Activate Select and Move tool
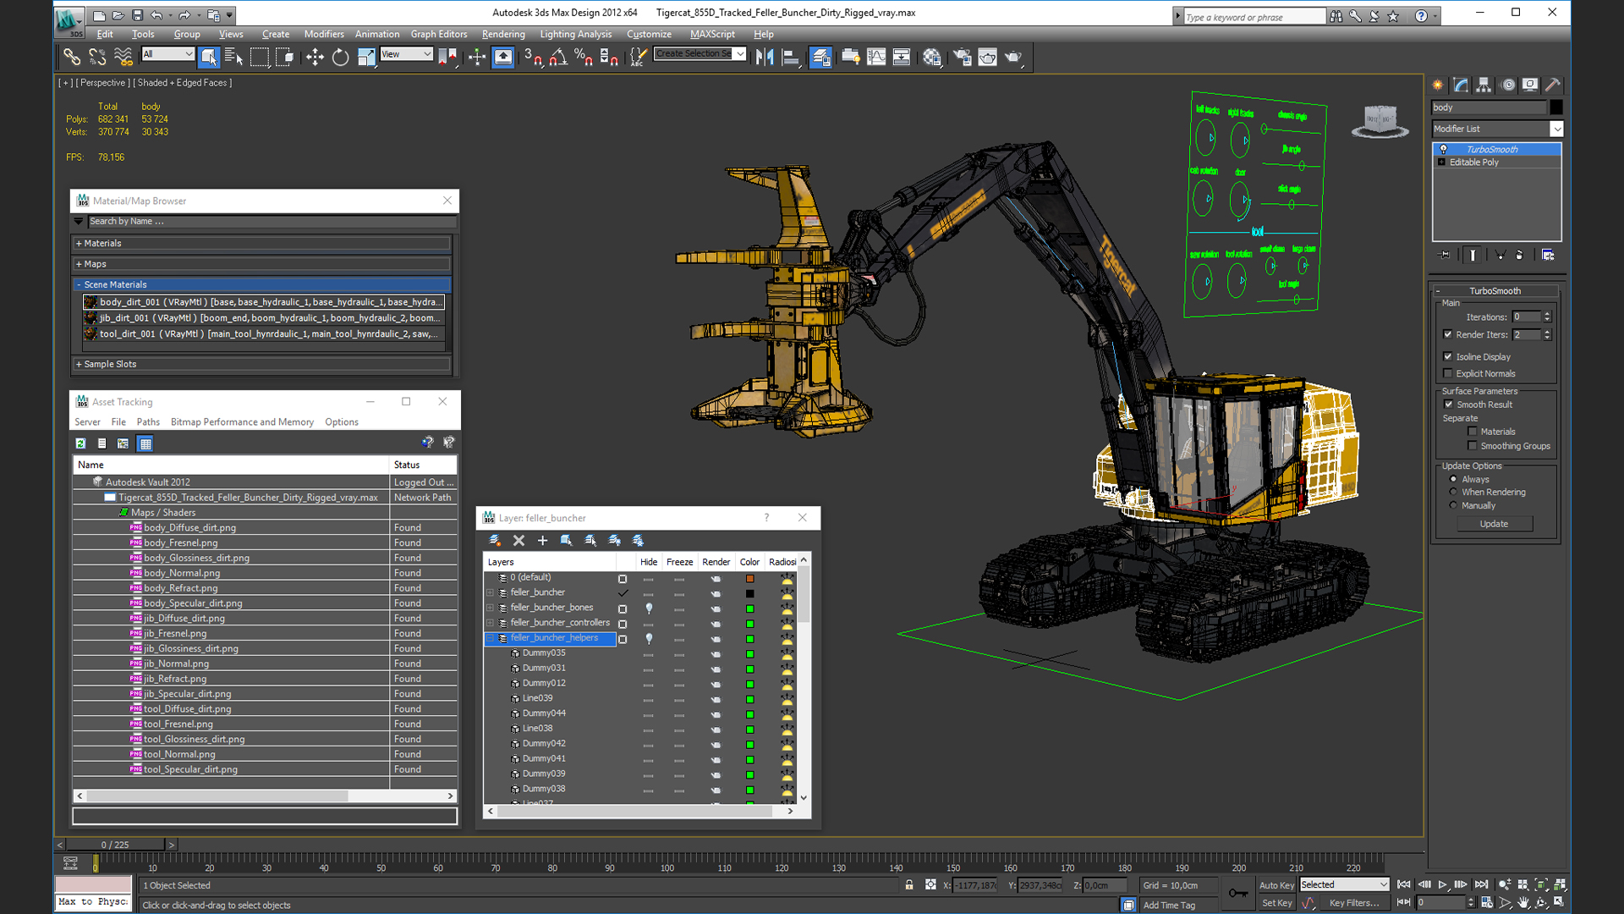1624x914 pixels. click(315, 57)
